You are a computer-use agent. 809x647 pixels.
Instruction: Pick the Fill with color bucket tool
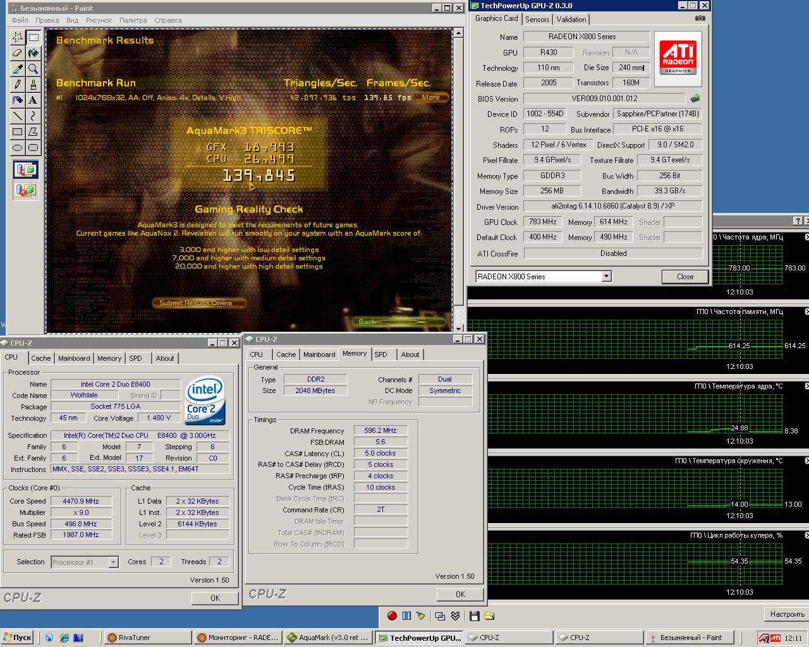[x=33, y=53]
